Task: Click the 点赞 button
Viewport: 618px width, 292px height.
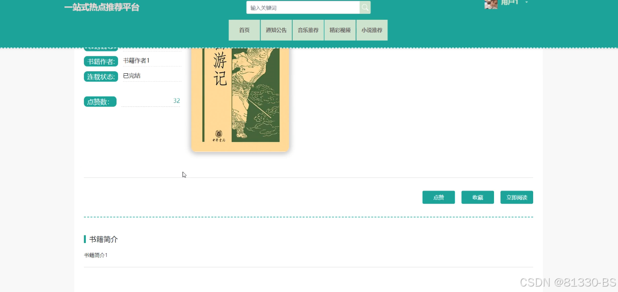Action: pos(438,197)
